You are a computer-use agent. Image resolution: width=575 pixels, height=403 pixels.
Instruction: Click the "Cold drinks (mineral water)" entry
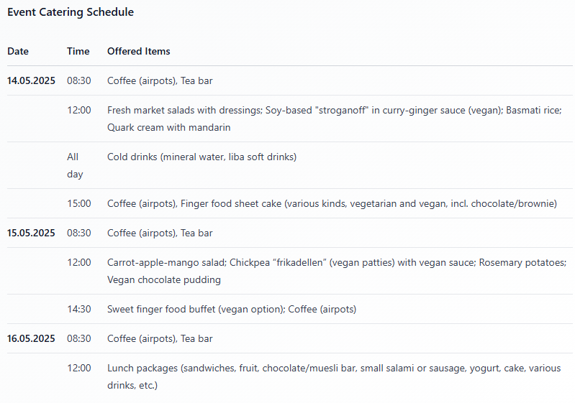click(x=202, y=157)
